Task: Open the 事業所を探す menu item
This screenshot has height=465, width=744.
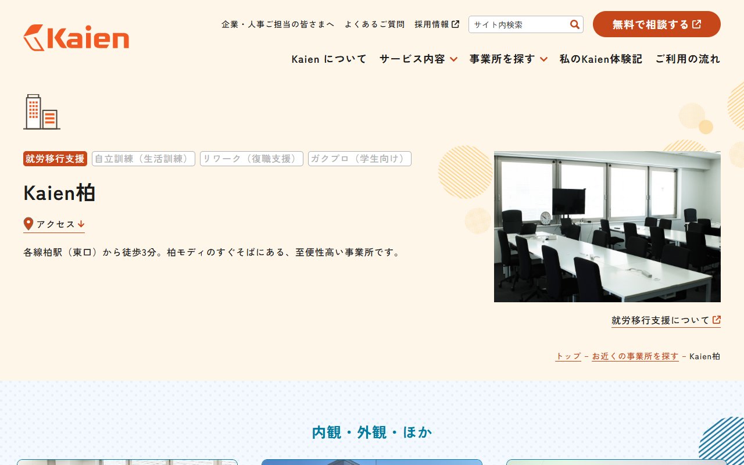Action: pos(502,59)
